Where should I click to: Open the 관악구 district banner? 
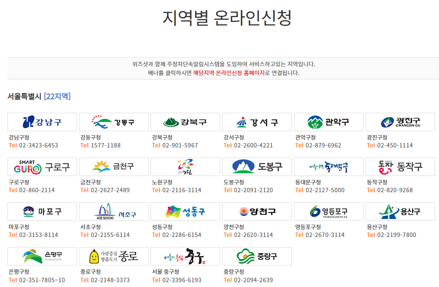329,122
